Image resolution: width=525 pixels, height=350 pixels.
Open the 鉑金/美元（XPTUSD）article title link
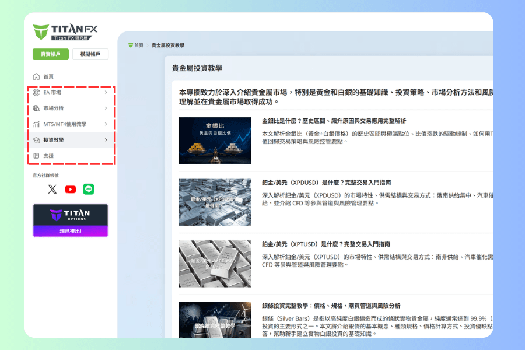[x=325, y=244]
